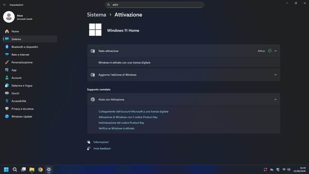Click the Data/ora e lingua globe icon

pos(7,86)
